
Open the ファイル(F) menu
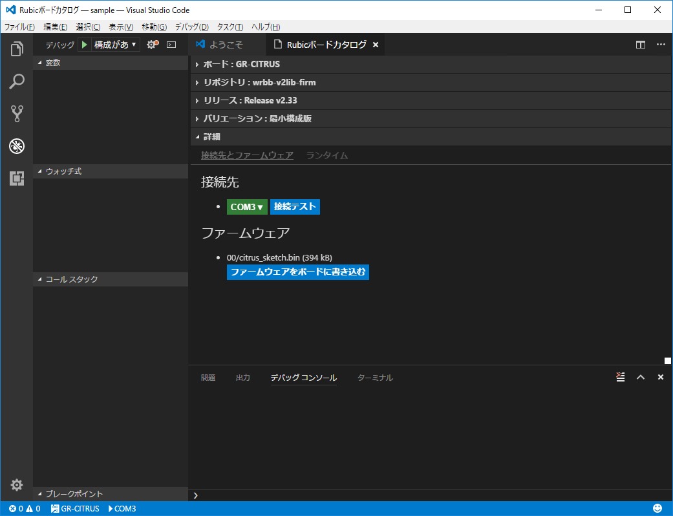click(x=19, y=27)
